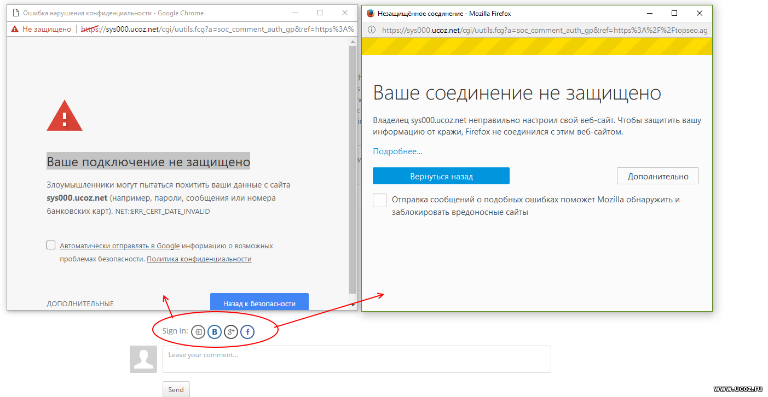Close the Firefox window
Image resolution: width=768 pixels, height=397 pixels.
tap(700, 13)
